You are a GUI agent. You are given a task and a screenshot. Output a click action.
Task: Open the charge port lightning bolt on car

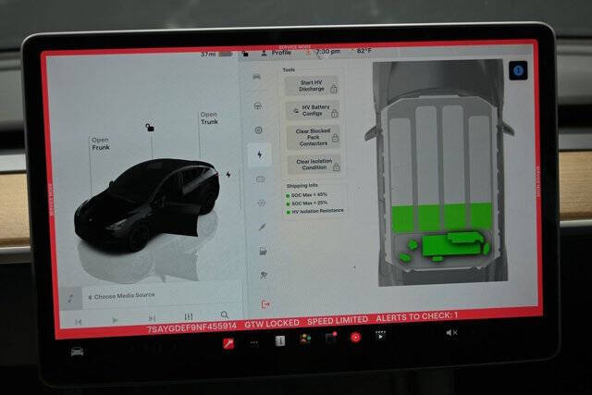click(x=228, y=175)
